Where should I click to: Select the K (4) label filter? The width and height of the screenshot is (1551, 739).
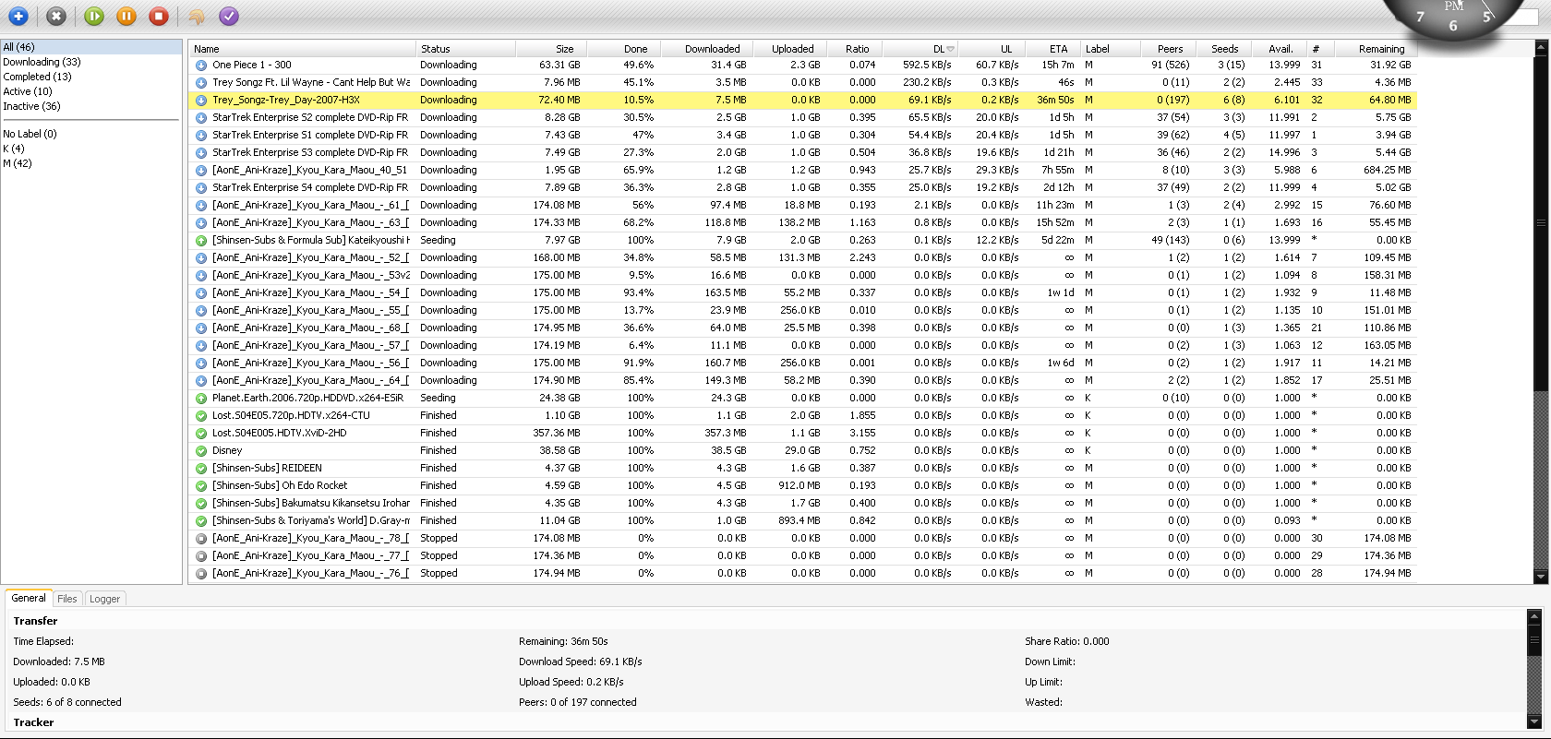[x=14, y=149]
